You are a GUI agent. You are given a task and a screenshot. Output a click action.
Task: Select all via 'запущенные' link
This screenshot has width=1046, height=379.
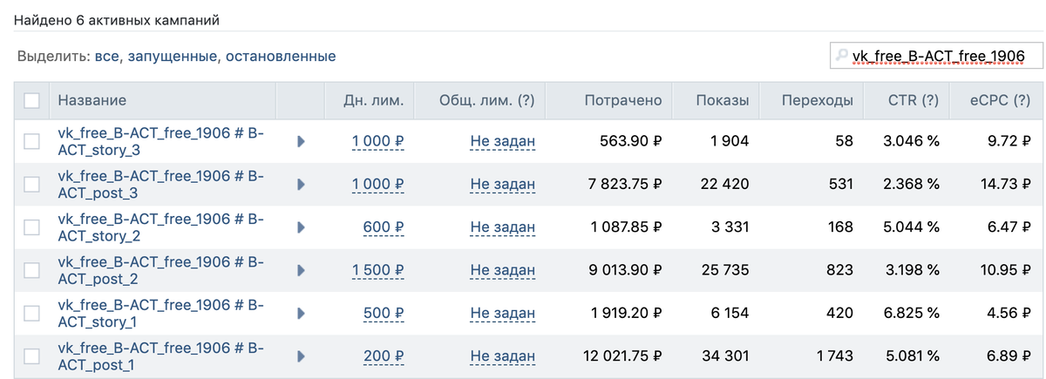[173, 56]
